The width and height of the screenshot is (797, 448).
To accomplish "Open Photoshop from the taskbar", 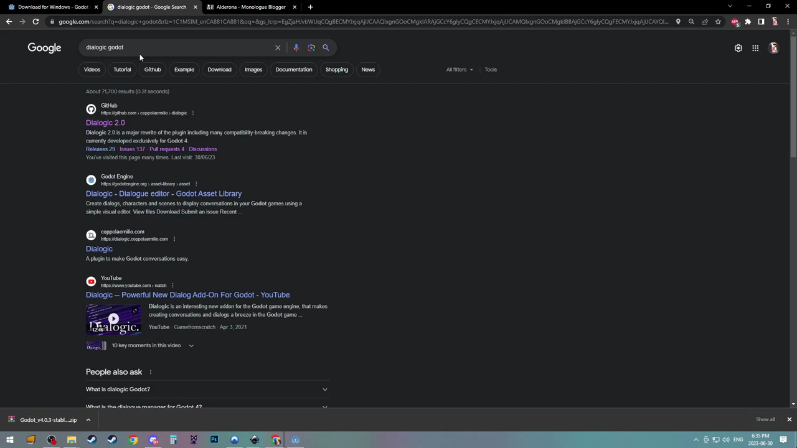I will tap(214, 440).
